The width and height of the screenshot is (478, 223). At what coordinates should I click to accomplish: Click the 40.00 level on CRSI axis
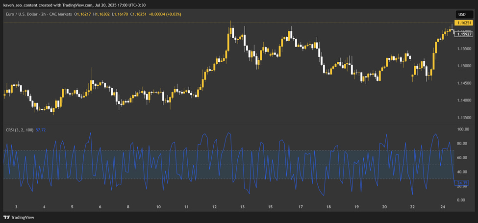[x=462, y=172]
